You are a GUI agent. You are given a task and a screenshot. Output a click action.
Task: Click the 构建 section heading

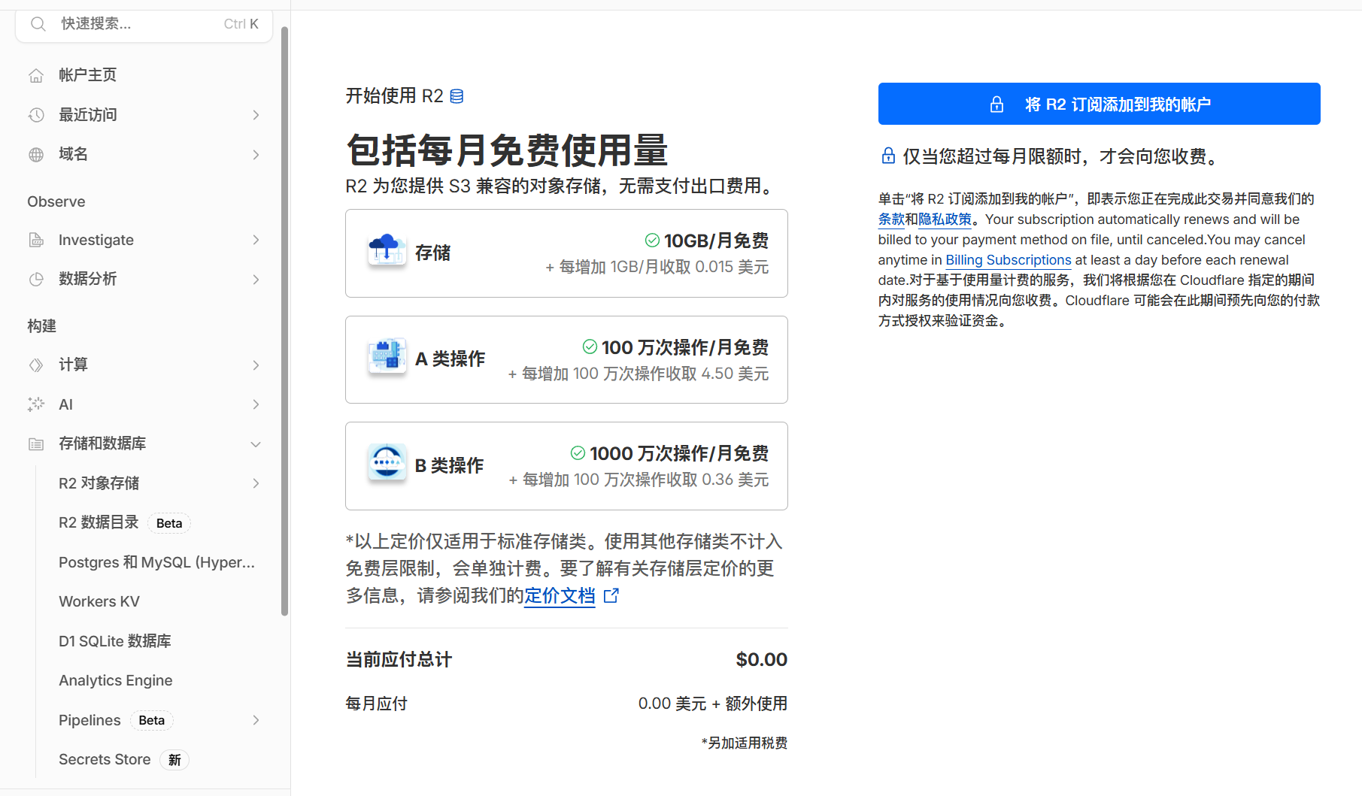(x=42, y=326)
